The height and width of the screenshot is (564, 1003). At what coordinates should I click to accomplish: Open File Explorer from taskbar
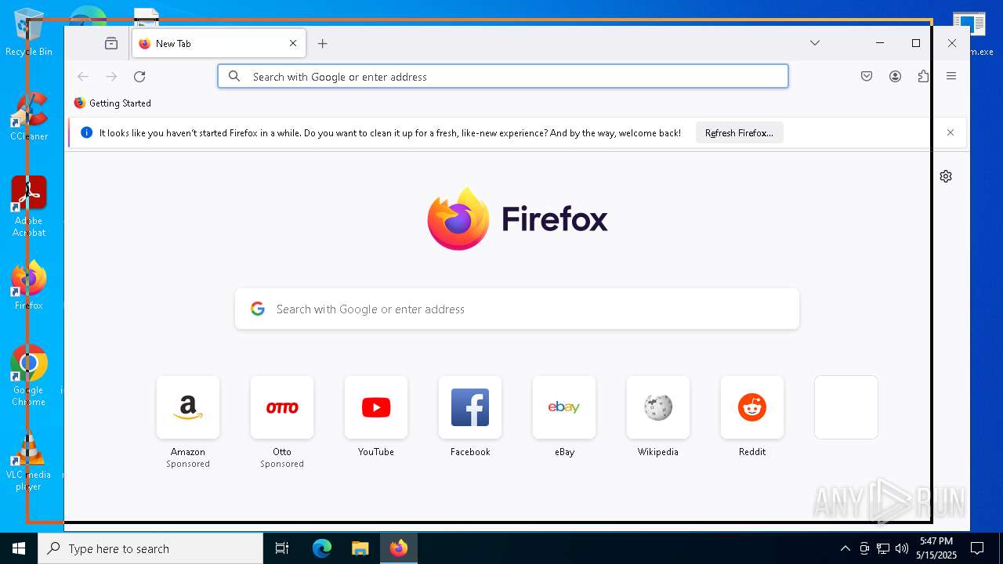pyautogui.click(x=360, y=548)
